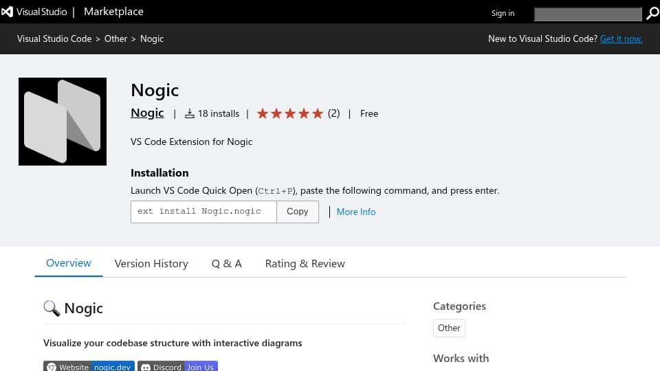The image size is (660, 371).
Task: Open the Nogic publisher link
Action: pyautogui.click(x=147, y=113)
